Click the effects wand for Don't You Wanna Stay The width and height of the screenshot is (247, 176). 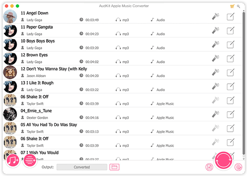[x=215, y=72]
